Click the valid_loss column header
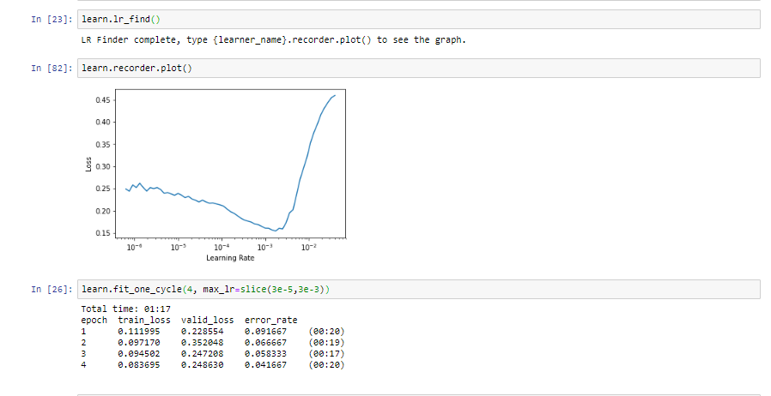 208,320
